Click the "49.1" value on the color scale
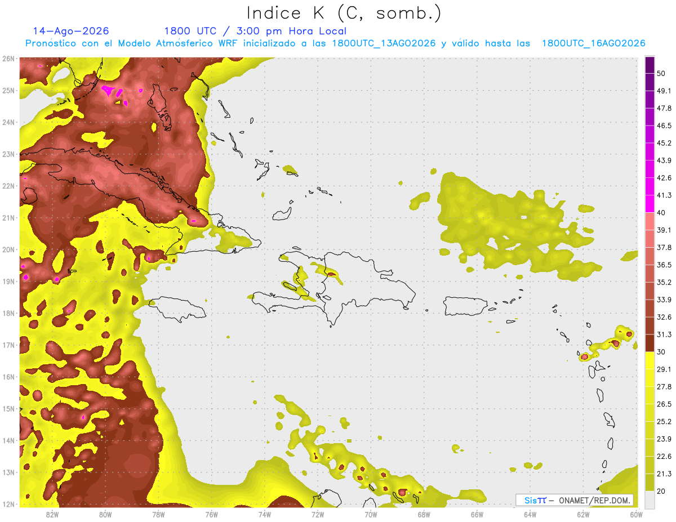The height and width of the screenshot is (522, 676). pos(665,91)
